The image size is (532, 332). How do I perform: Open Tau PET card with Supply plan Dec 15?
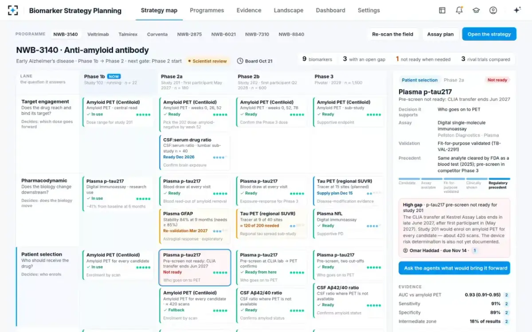coord(348,192)
